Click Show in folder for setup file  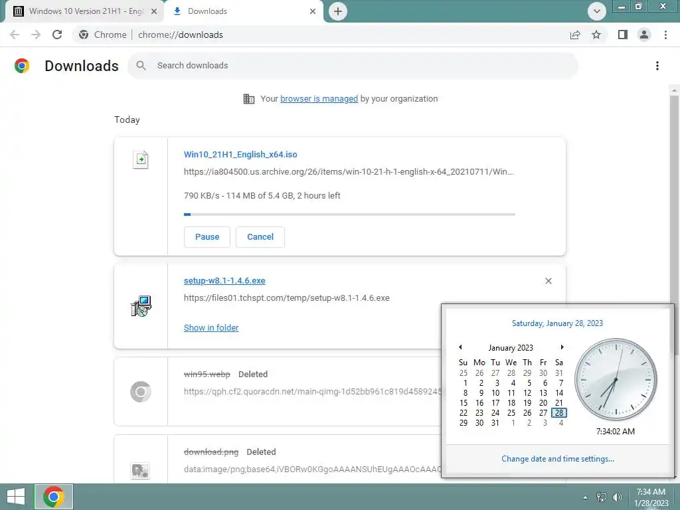(211, 328)
